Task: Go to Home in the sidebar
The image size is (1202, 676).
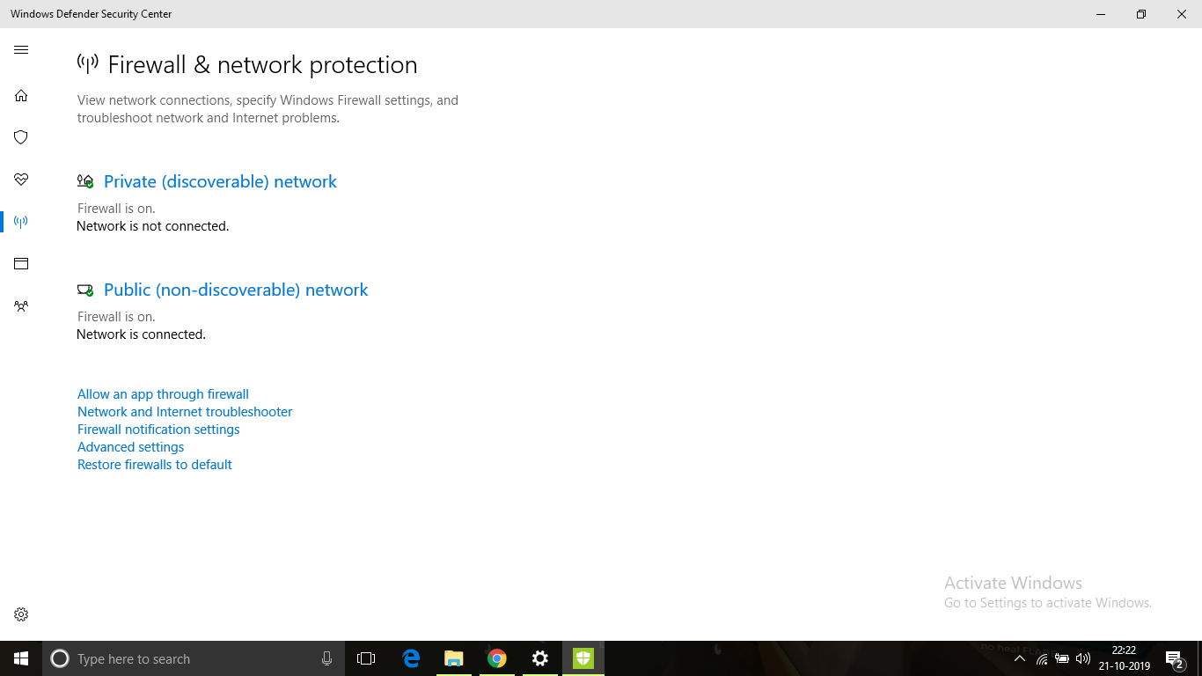Action: pos(21,95)
